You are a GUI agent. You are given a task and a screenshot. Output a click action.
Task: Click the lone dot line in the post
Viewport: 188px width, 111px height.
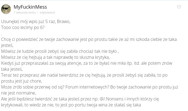click(x=2, y=34)
